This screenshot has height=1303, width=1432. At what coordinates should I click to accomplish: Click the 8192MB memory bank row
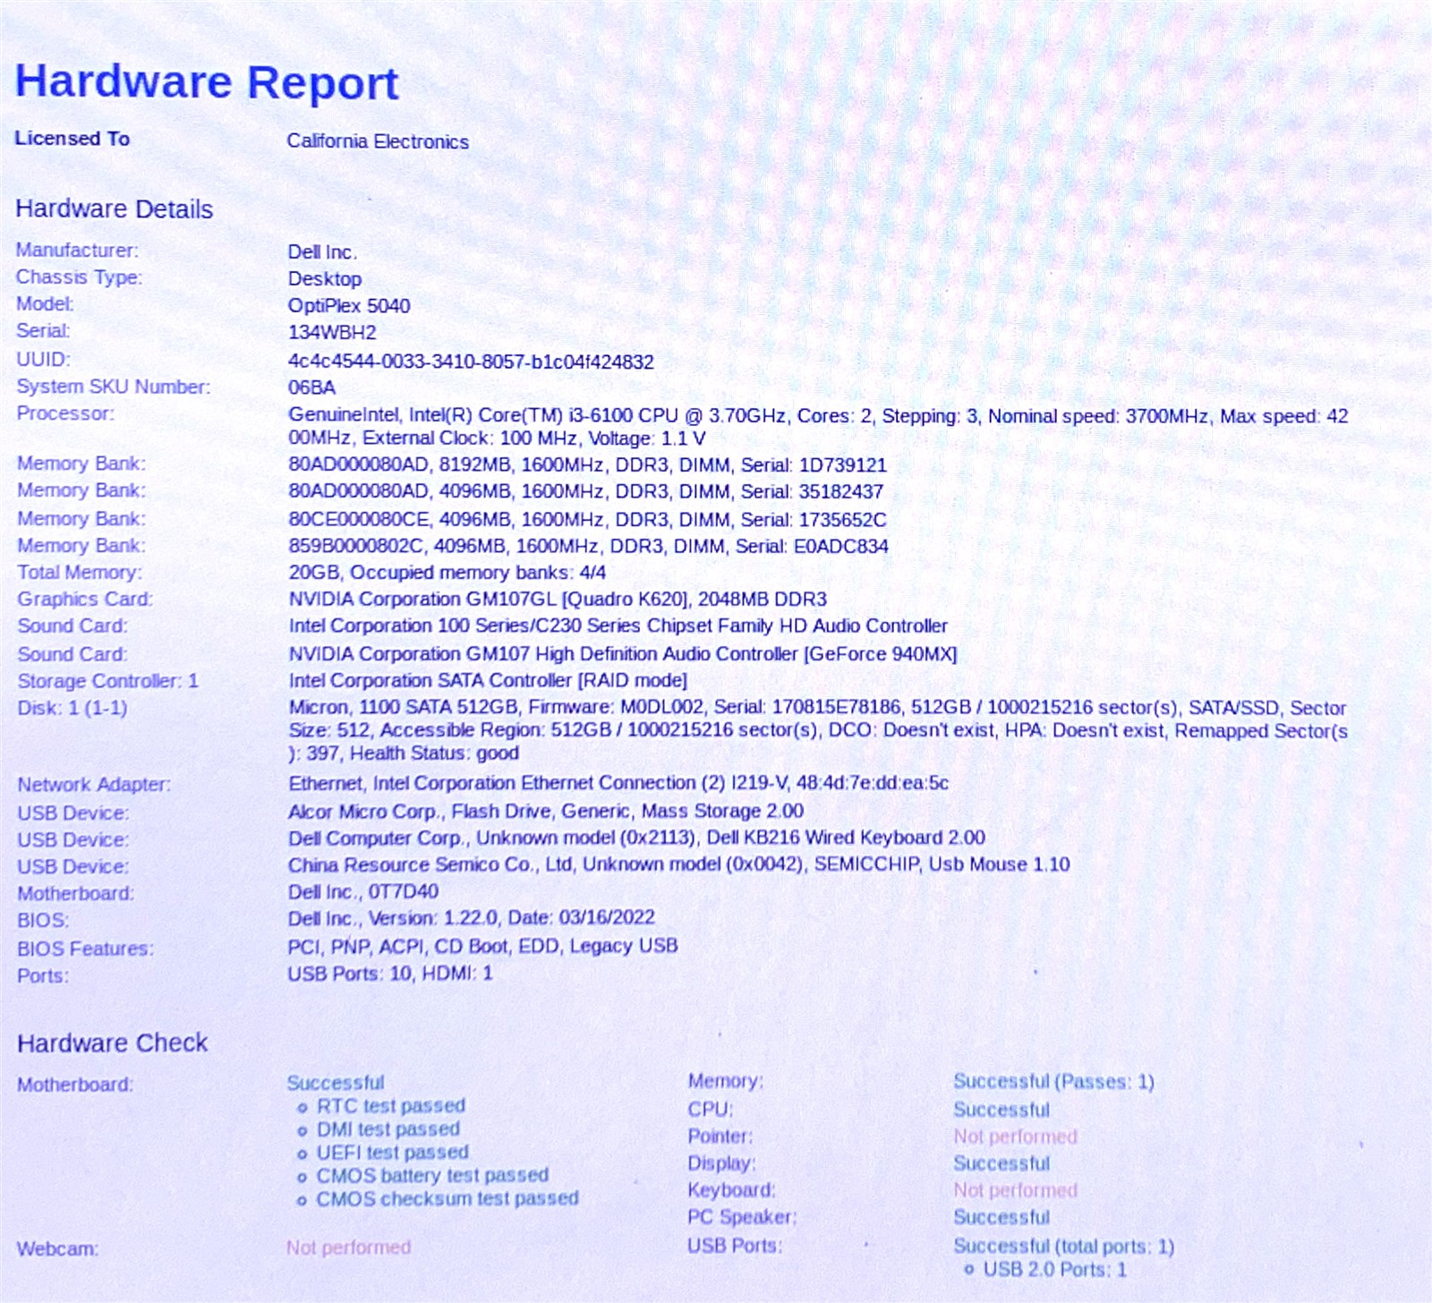[x=587, y=465]
